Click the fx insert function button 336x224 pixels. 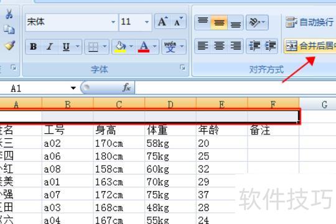click(x=126, y=88)
